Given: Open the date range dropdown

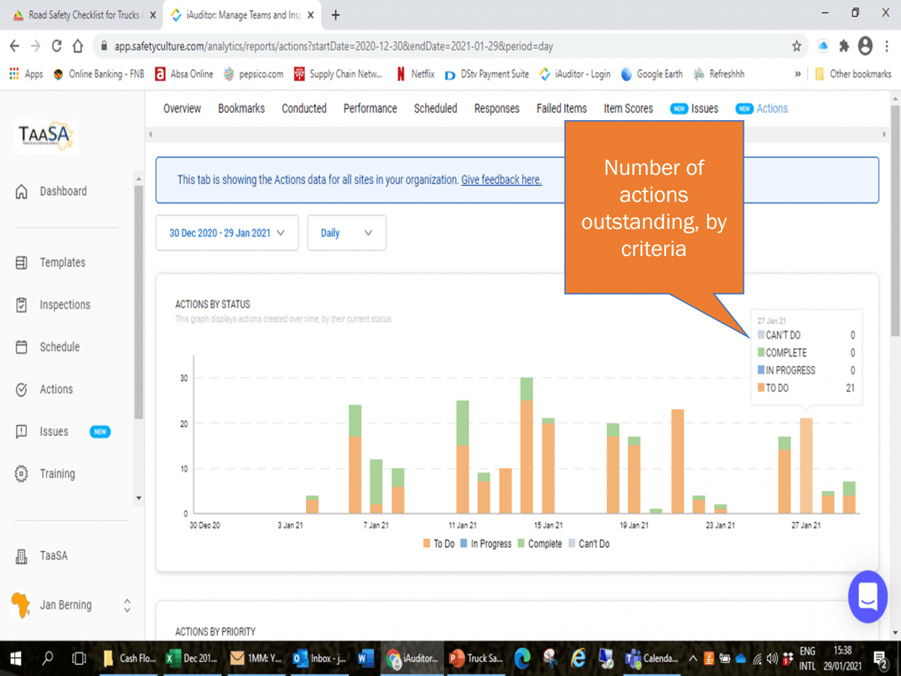Looking at the screenshot, I should point(227,233).
